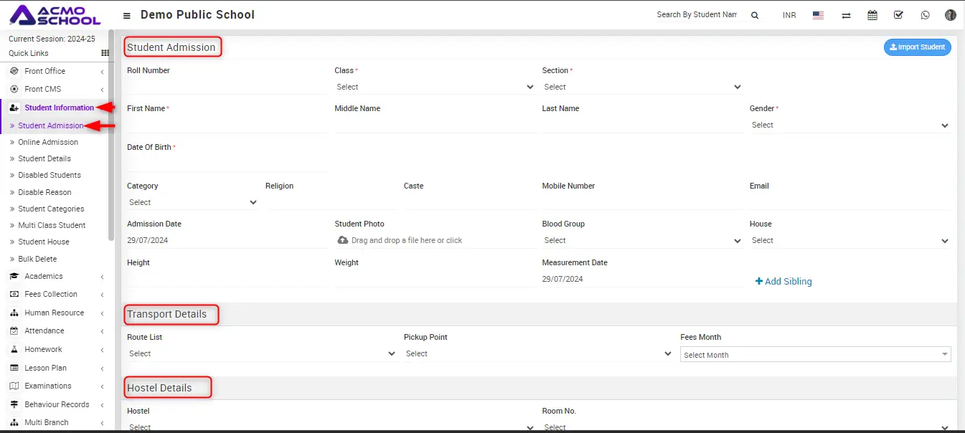Click the hamburger menu toggle icon

127,15
